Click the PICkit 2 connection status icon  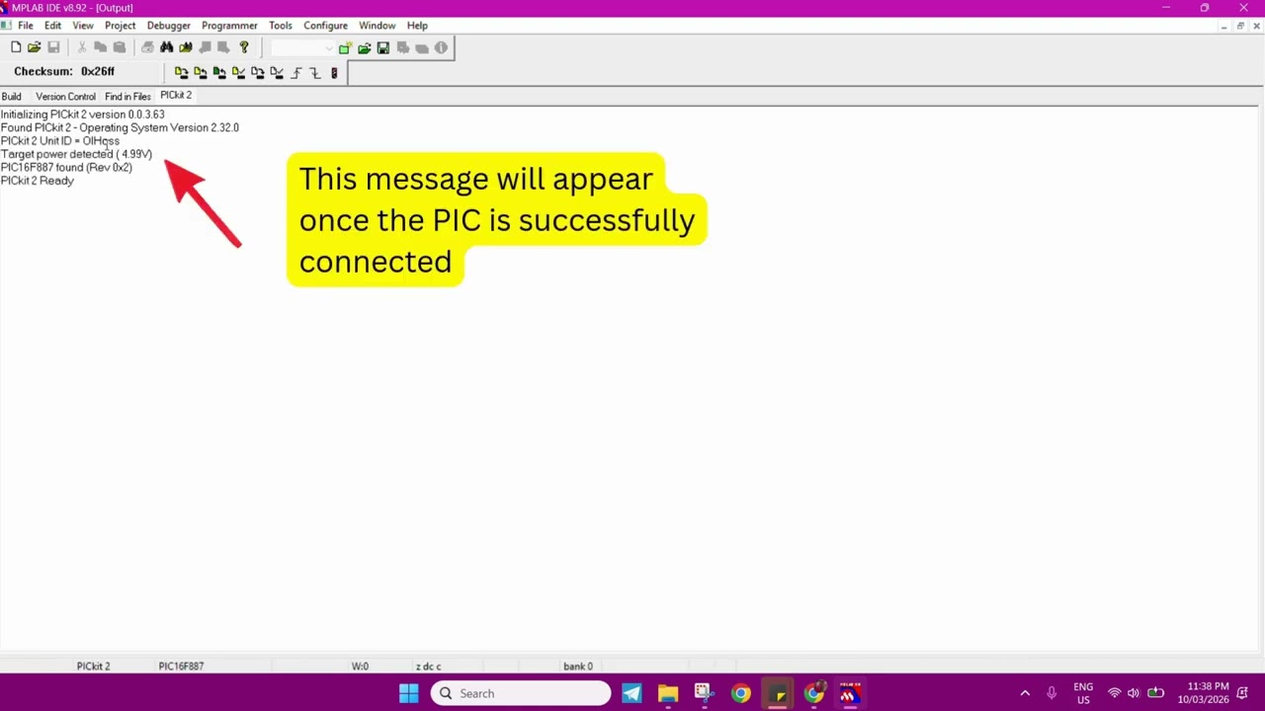334,73
